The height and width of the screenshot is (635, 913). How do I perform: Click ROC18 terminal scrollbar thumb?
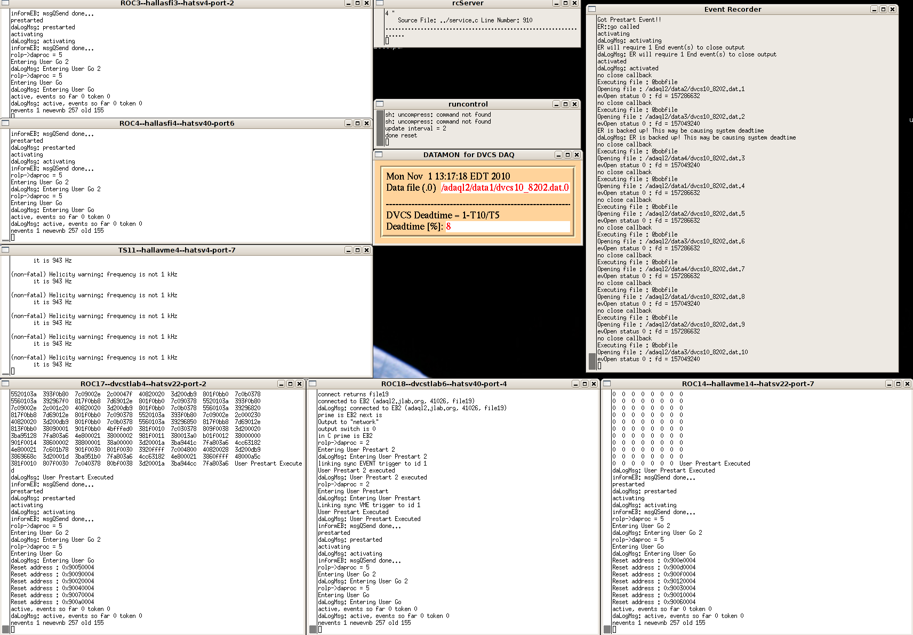click(x=313, y=629)
